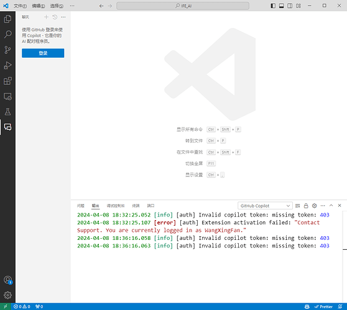Click the Prettier status bar item

tap(323, 307)
